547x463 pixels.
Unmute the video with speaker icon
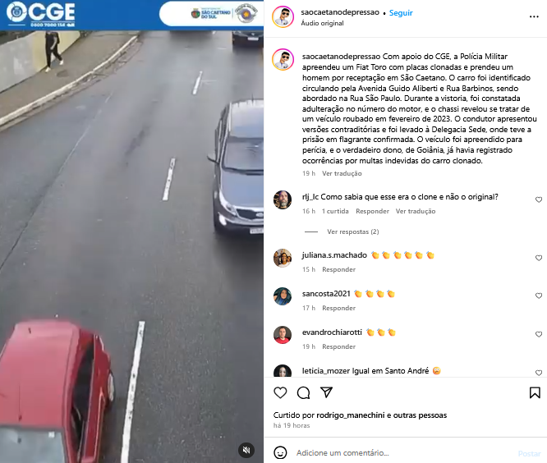(246, 450)
